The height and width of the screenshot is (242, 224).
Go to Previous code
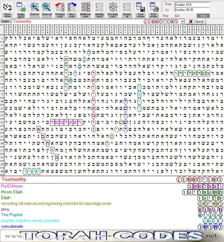(x=60, y=7)
